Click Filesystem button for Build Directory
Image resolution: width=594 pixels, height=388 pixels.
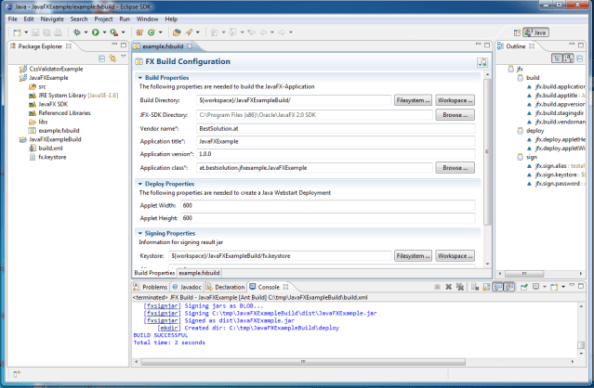pyautogui.click(x=413, y=99)
